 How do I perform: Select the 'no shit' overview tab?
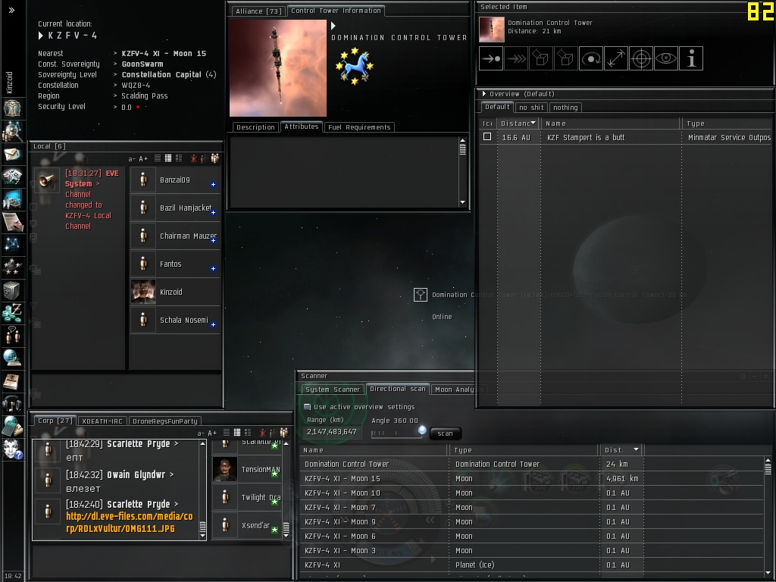point(531,108)
